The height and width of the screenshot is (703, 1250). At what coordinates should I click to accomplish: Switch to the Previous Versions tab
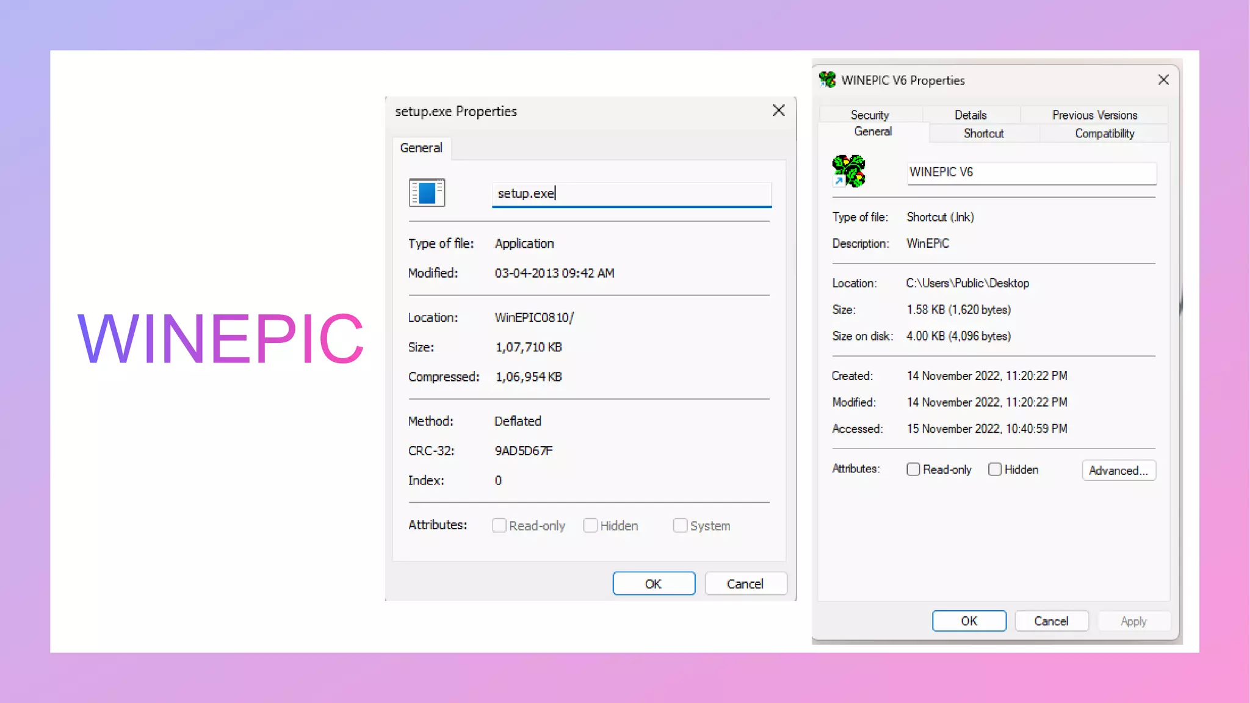coord(1094,115)
